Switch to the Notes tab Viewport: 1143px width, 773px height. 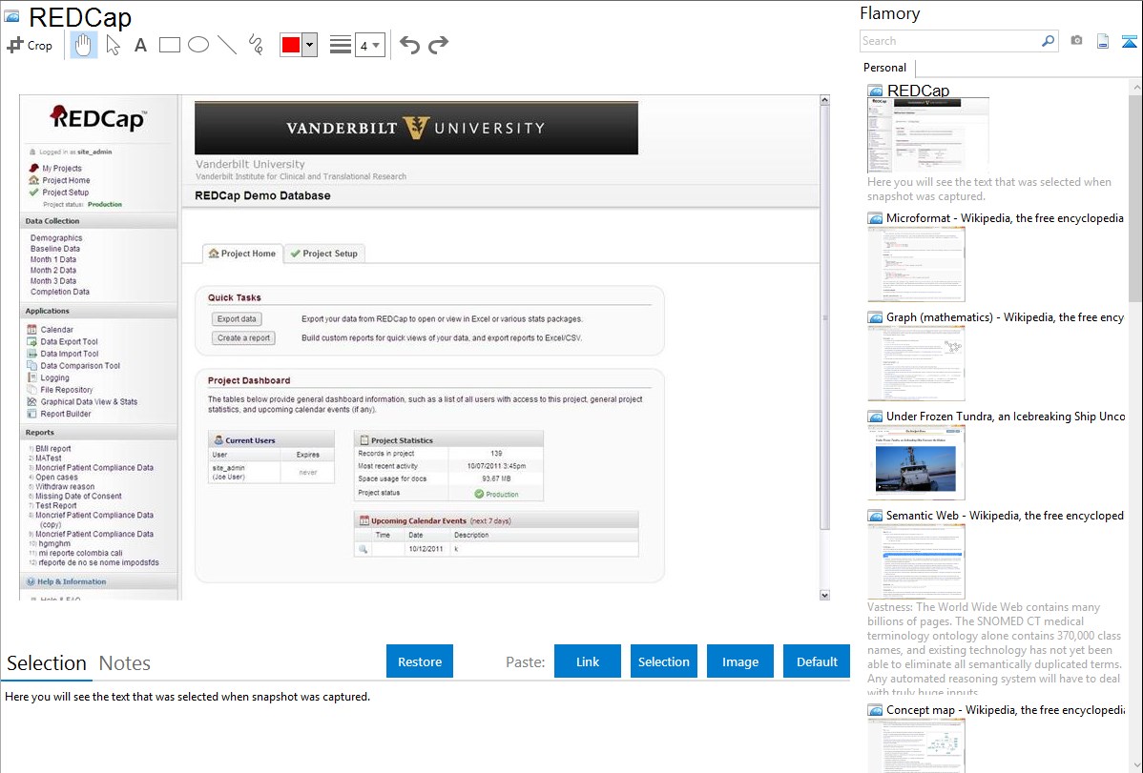[125, 663]
